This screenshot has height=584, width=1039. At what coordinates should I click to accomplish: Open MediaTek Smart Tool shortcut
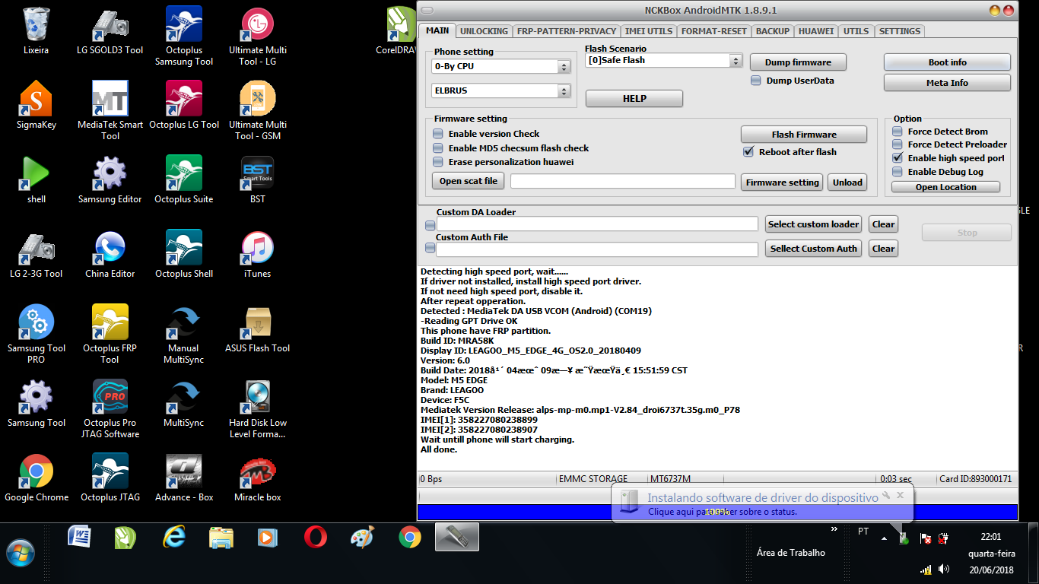click(x=110, y=110)
